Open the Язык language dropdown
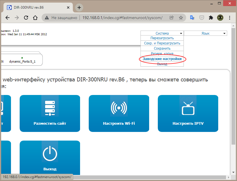Viewport: 237px width, 181px height. 205,33
